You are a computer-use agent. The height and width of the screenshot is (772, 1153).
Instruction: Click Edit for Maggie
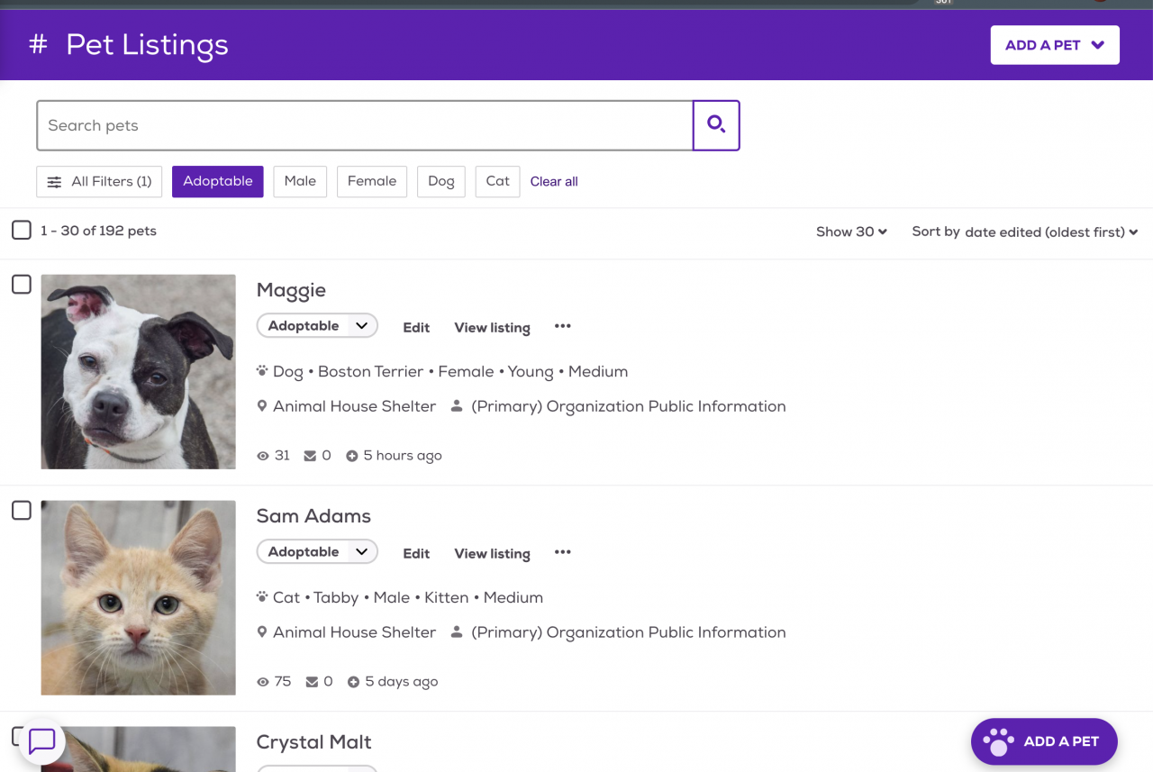tap(416, 328)
